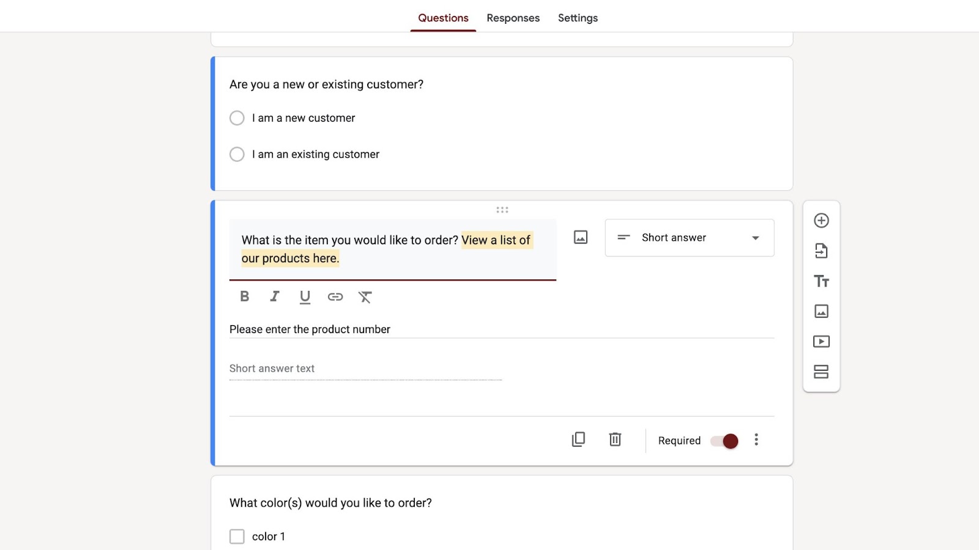979x550 pixels.
Task: Insert image next to question title
Action: click(x=581, y=237)
